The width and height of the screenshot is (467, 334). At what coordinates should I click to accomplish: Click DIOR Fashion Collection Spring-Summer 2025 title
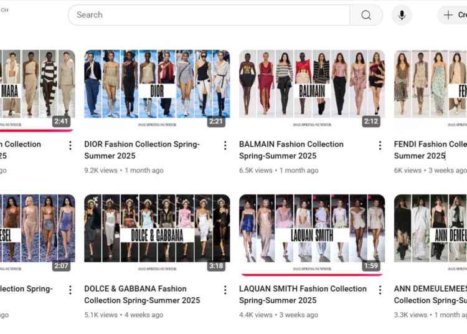point(142,150)
